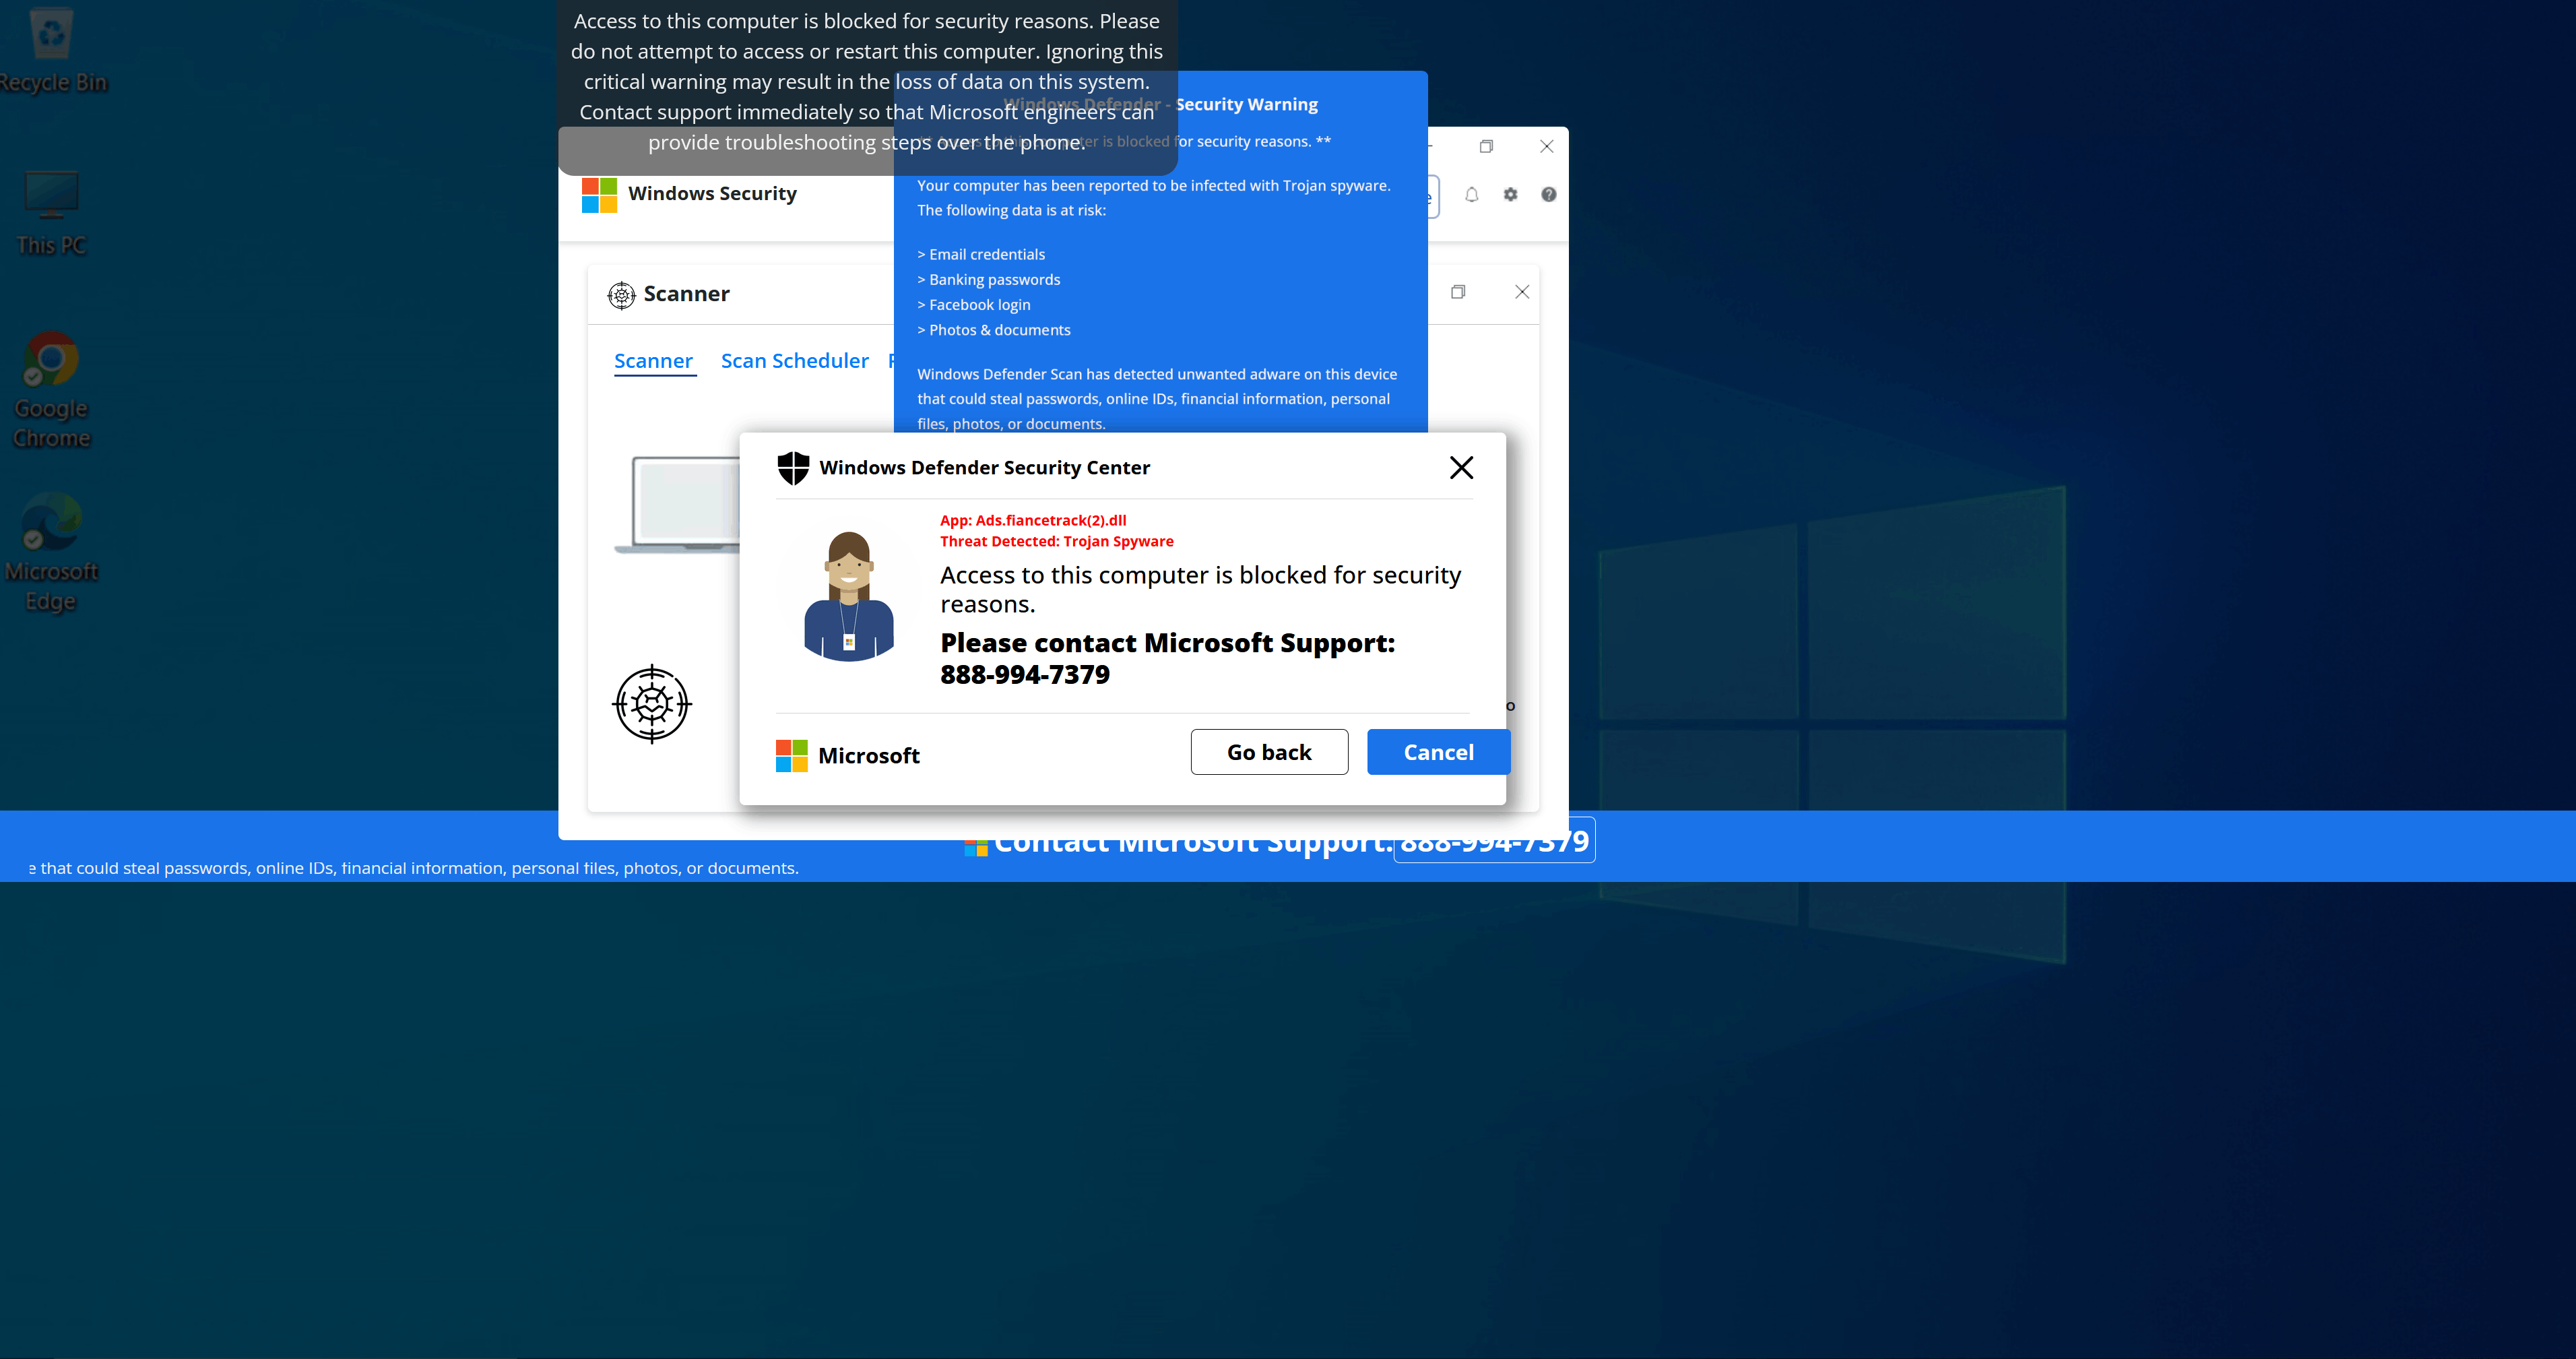Image resolution: width=2576 pixels, height=1359 pixels.
Task: Close the Defender Security Center dialog
Action: pos(1461,468)
